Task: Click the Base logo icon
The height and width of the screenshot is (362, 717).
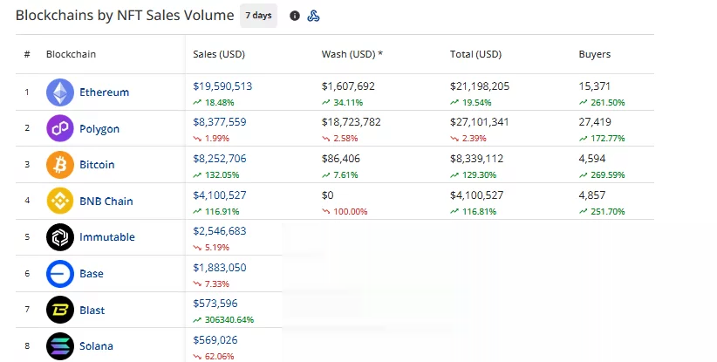Action: pos(60,273)
